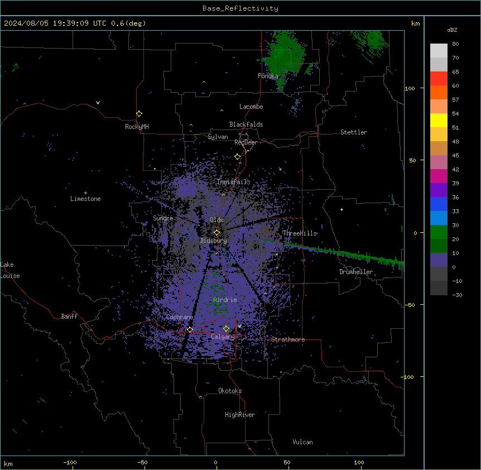This screenshot has width=481, height=470.
Task: Click the Limestone label
Action: 85,199
